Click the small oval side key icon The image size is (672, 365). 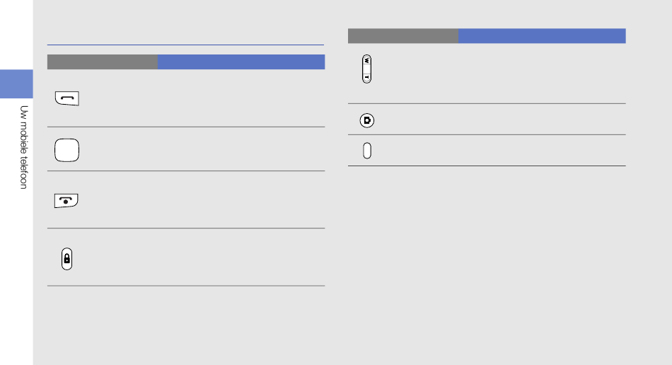(367, 151)
